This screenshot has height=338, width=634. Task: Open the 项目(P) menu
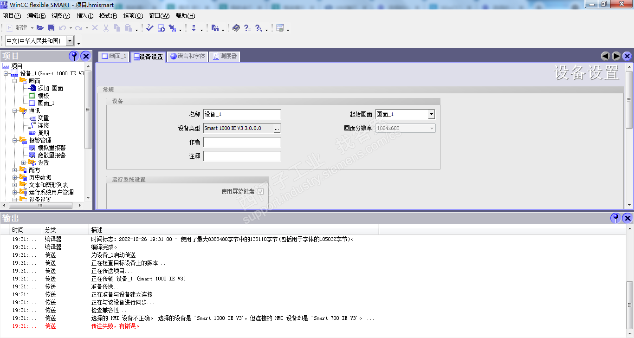point(12,16)
